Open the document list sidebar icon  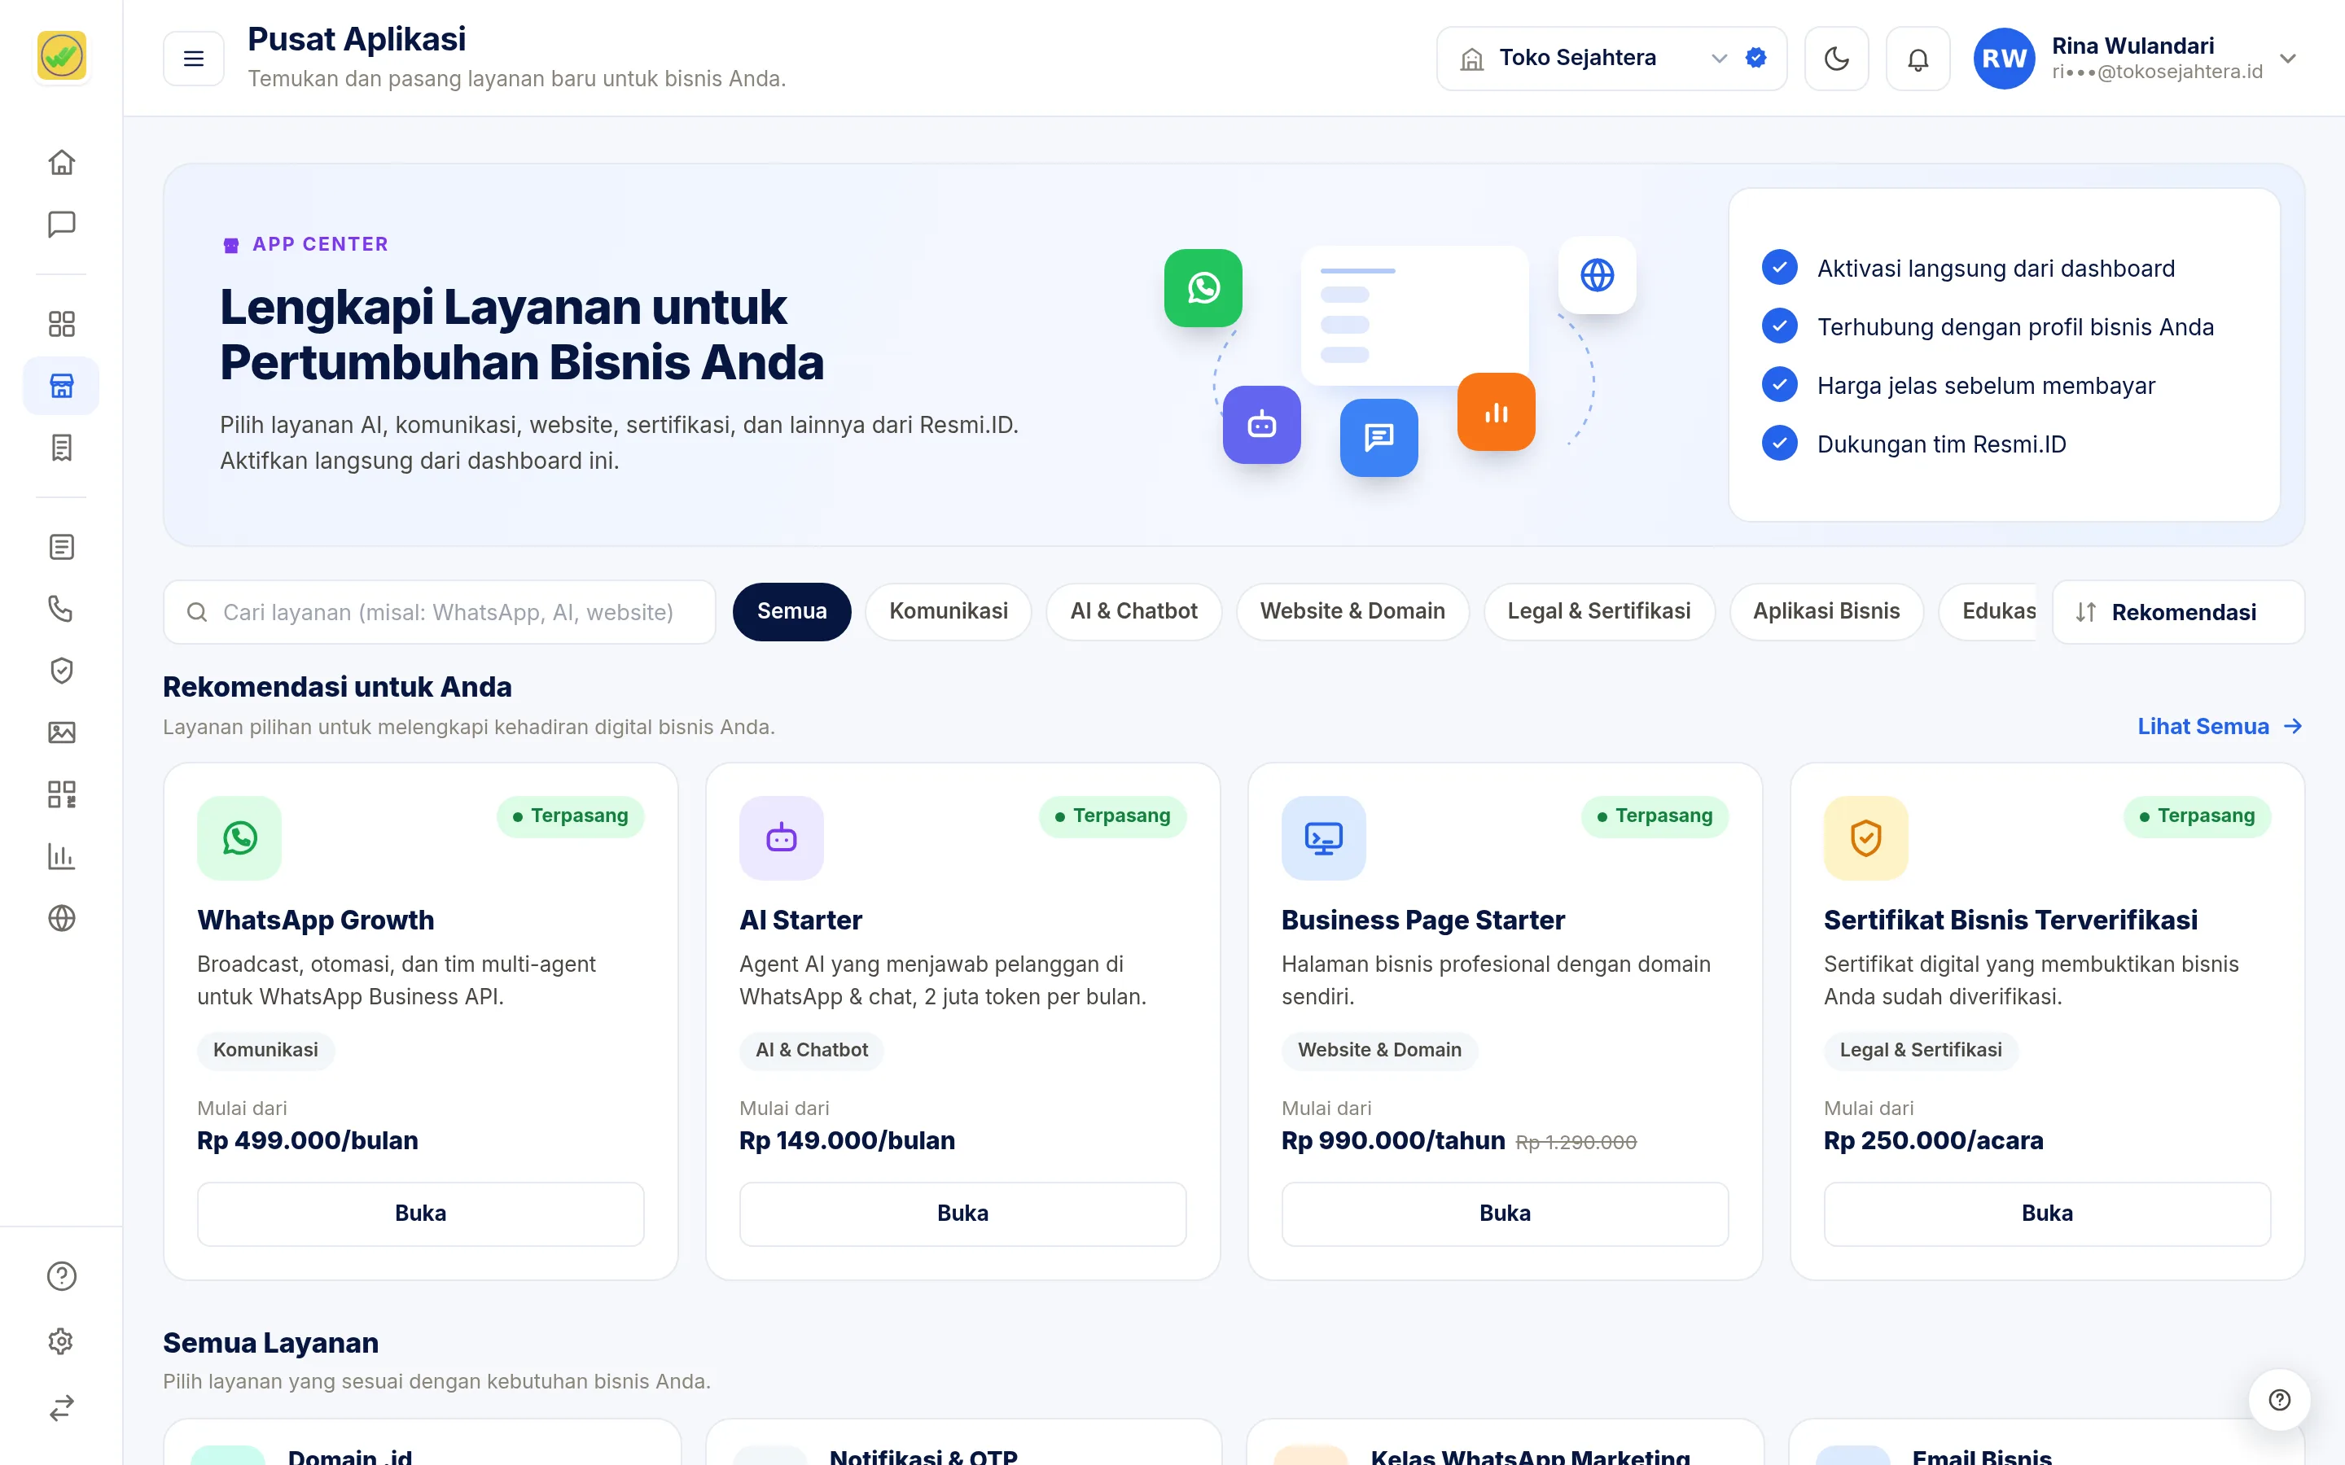[61, 548]
